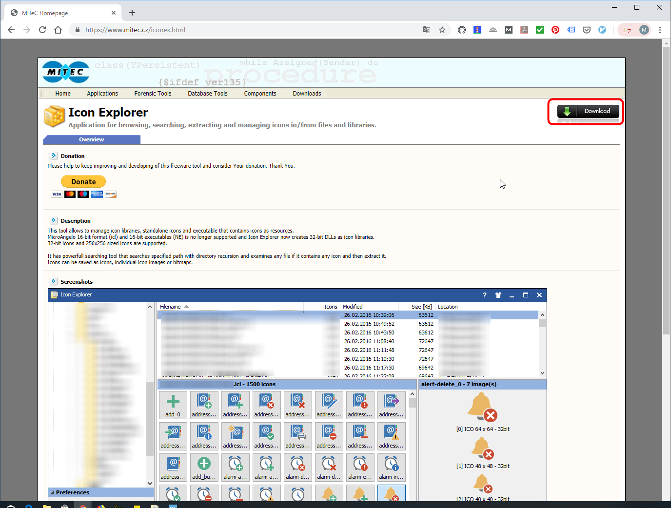
Task: Click the 48 x 48 alert-delete bell image
Action: [x=483, y=449]
